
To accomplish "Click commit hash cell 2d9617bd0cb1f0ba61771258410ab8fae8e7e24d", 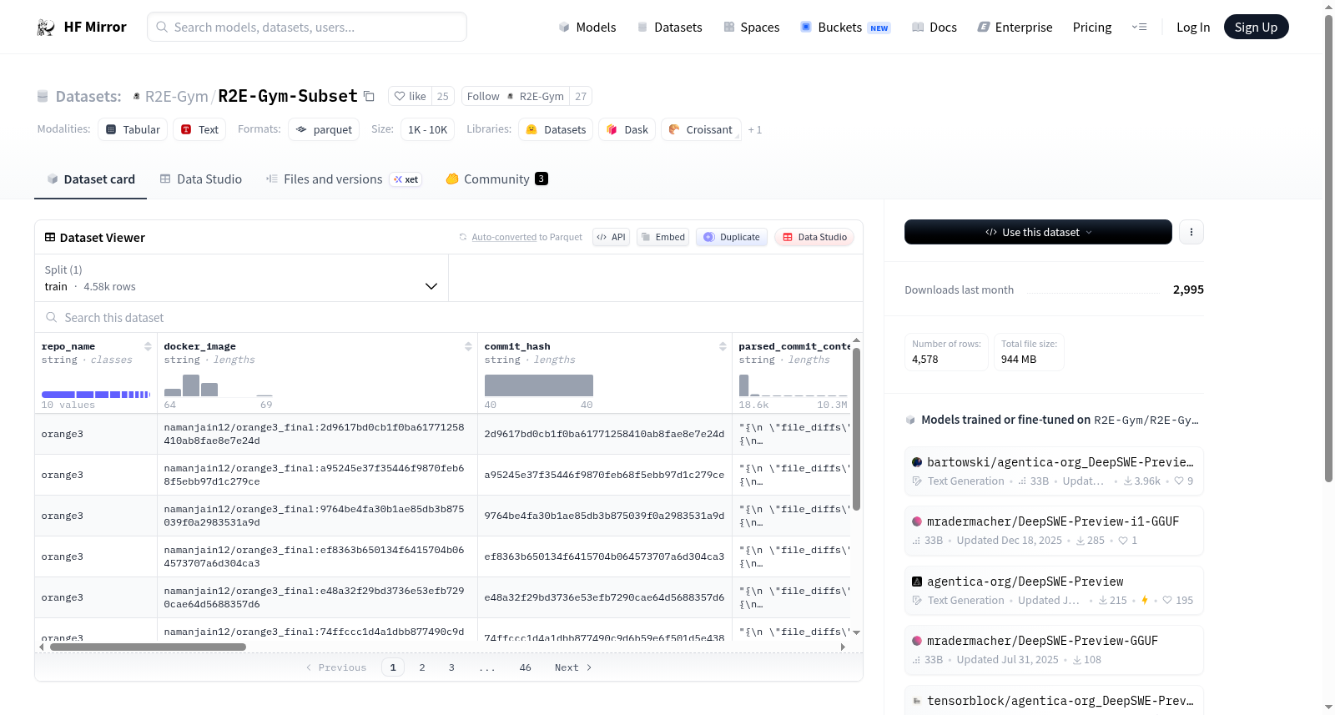I will pyautogui.click(x=604, y=434).
